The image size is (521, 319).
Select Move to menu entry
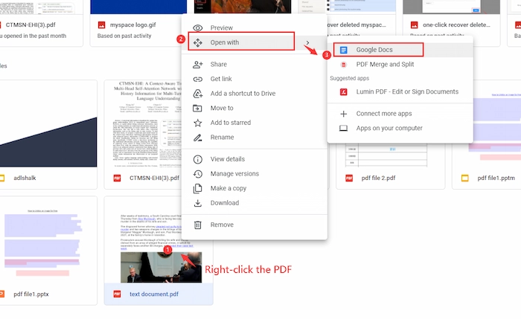tap(255, 109)
